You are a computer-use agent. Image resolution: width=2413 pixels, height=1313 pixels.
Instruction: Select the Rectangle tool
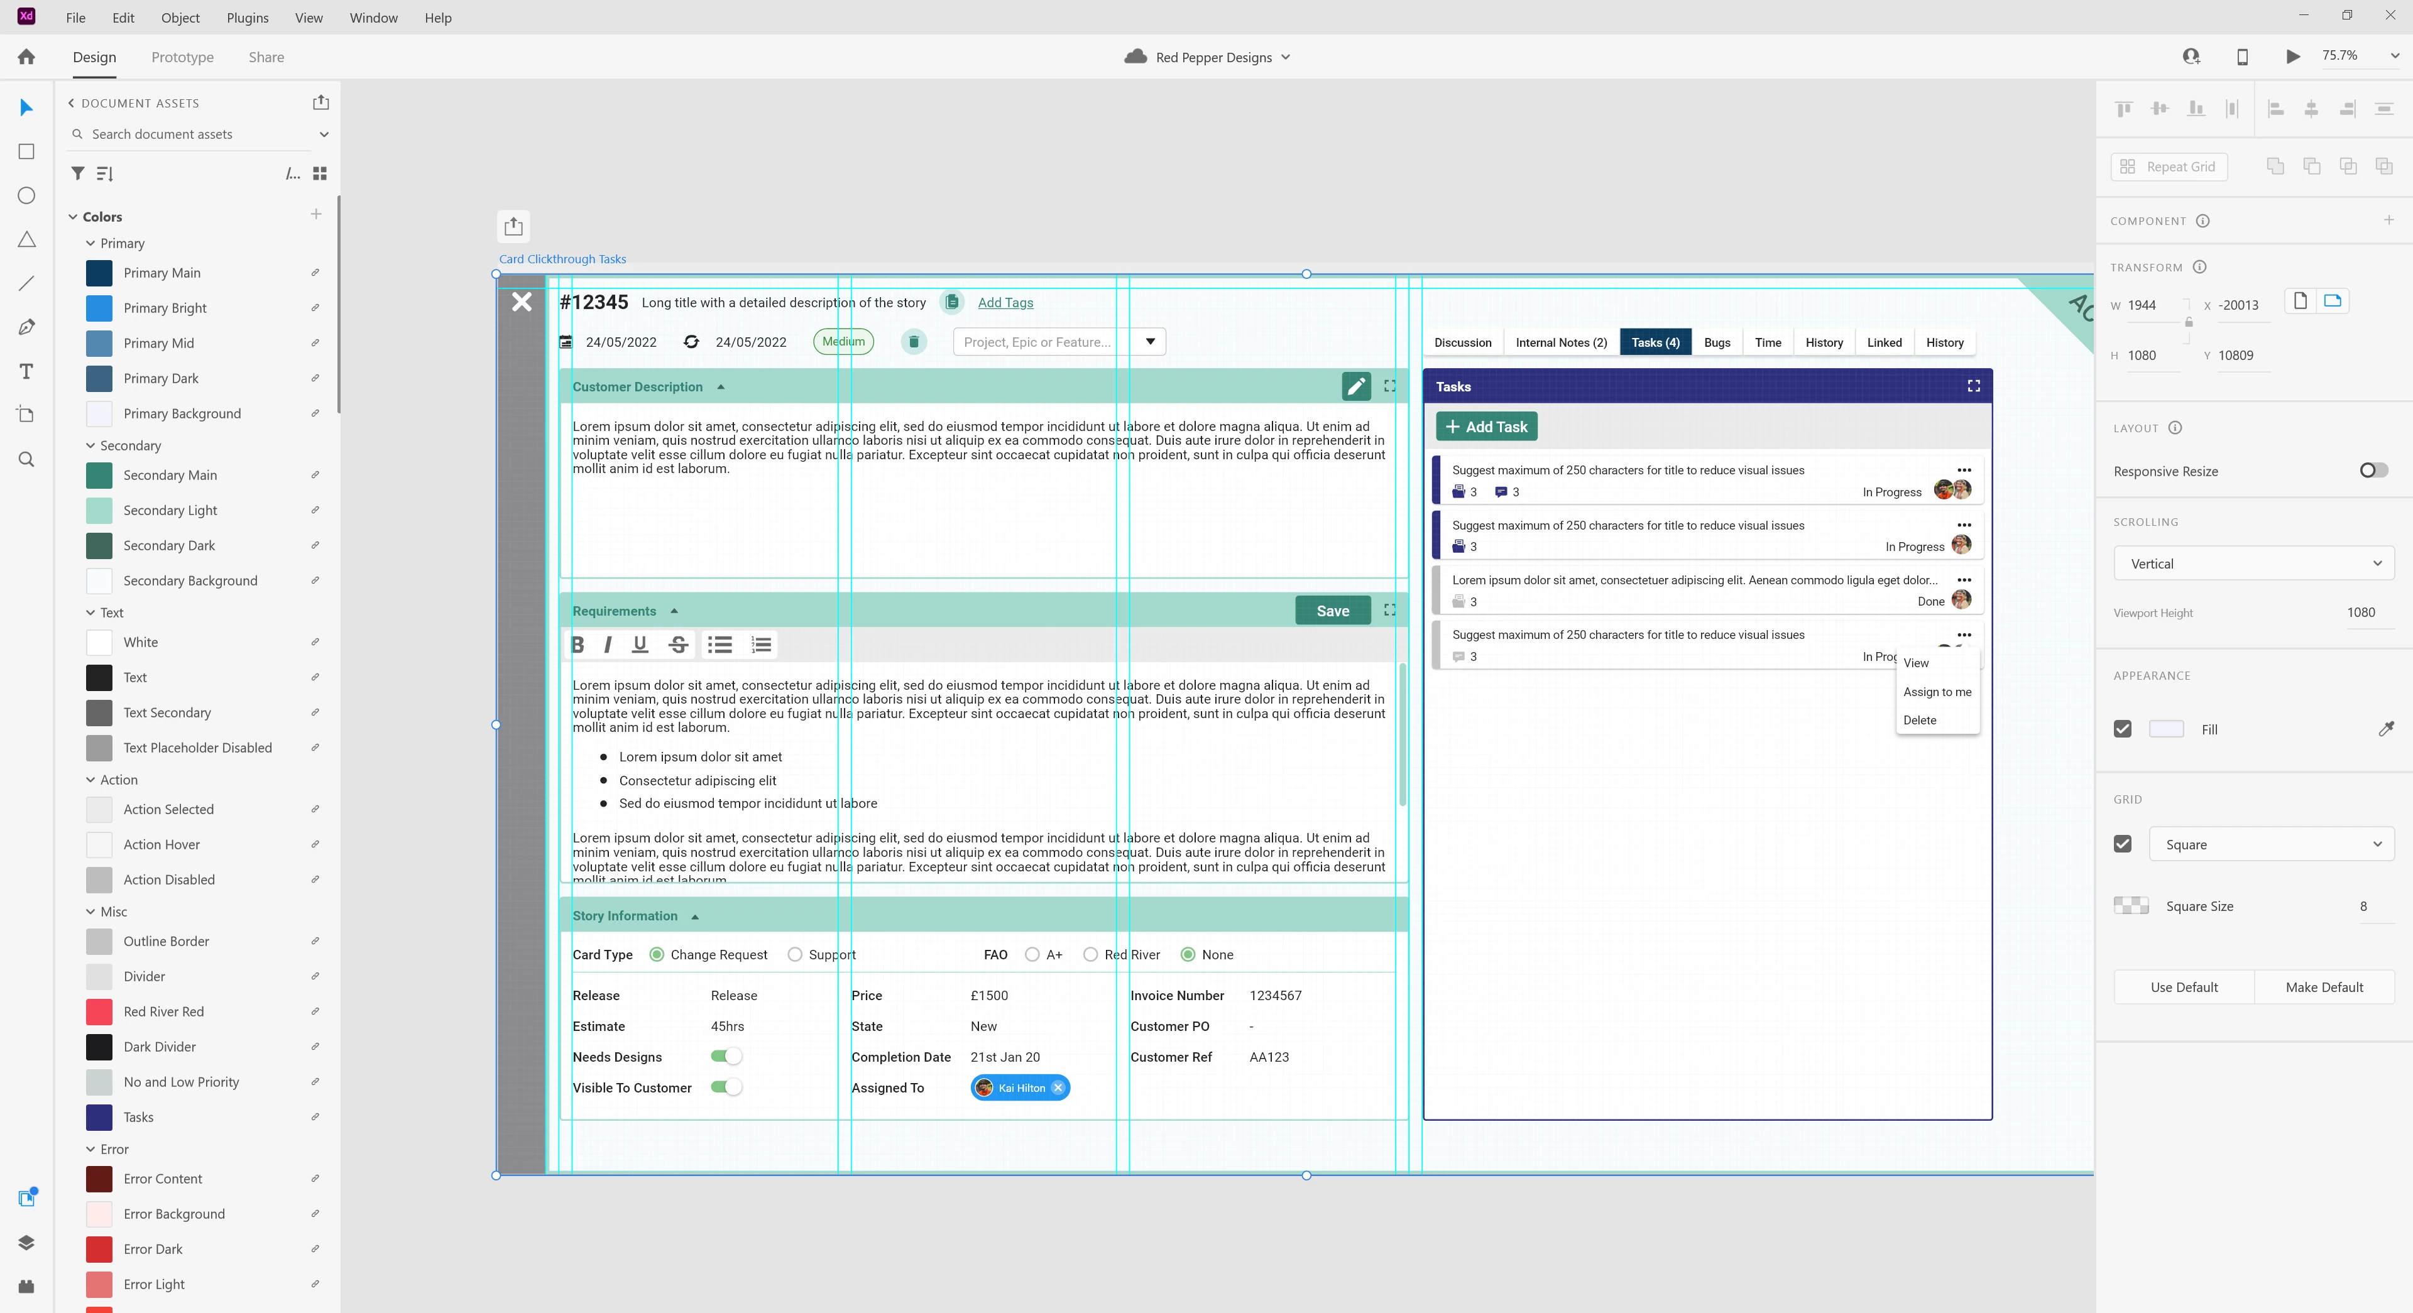tap(26, 151)
